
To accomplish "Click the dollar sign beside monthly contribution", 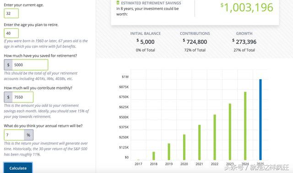I will [8, 97].
